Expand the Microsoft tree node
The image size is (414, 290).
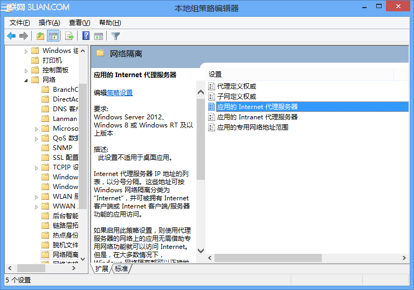pos(36,129)
